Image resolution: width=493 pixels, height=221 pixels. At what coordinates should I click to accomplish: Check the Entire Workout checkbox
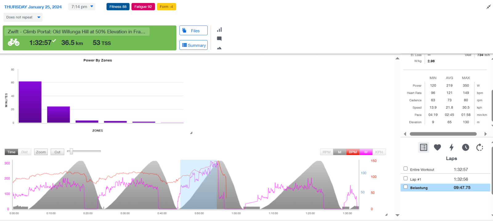pyautogui.click(x=405, y=169)
